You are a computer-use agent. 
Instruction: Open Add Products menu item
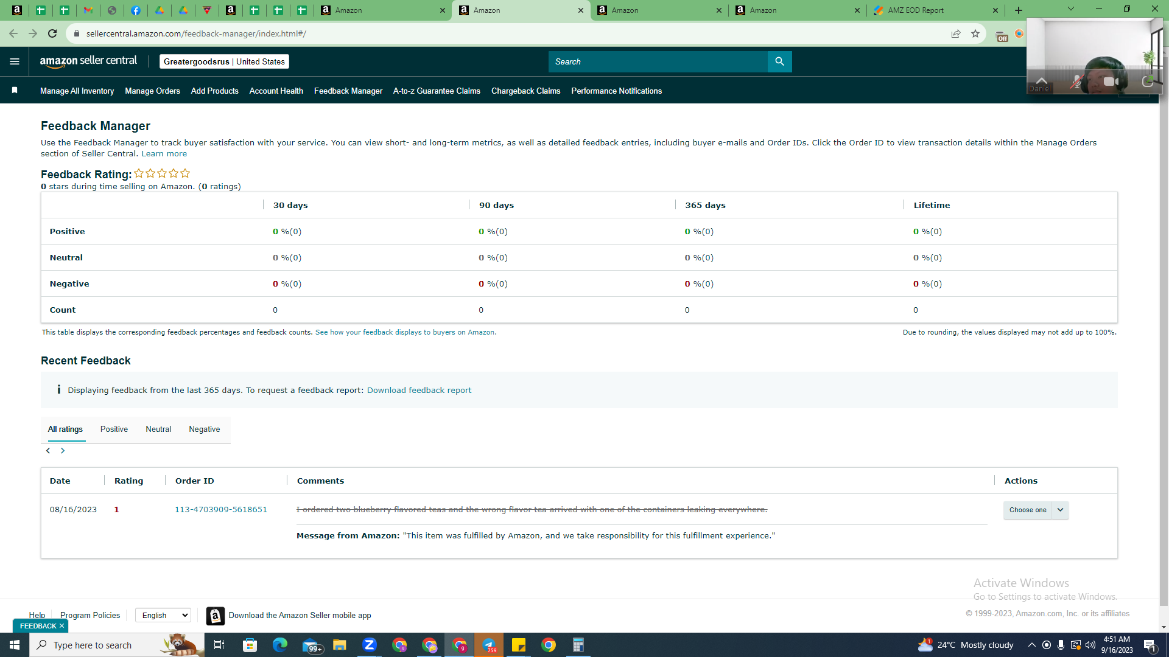215,91
